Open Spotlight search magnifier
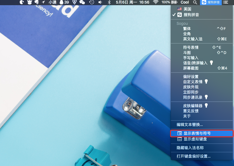The width and height of the screenshot is (234, 166). coord(195,2)
